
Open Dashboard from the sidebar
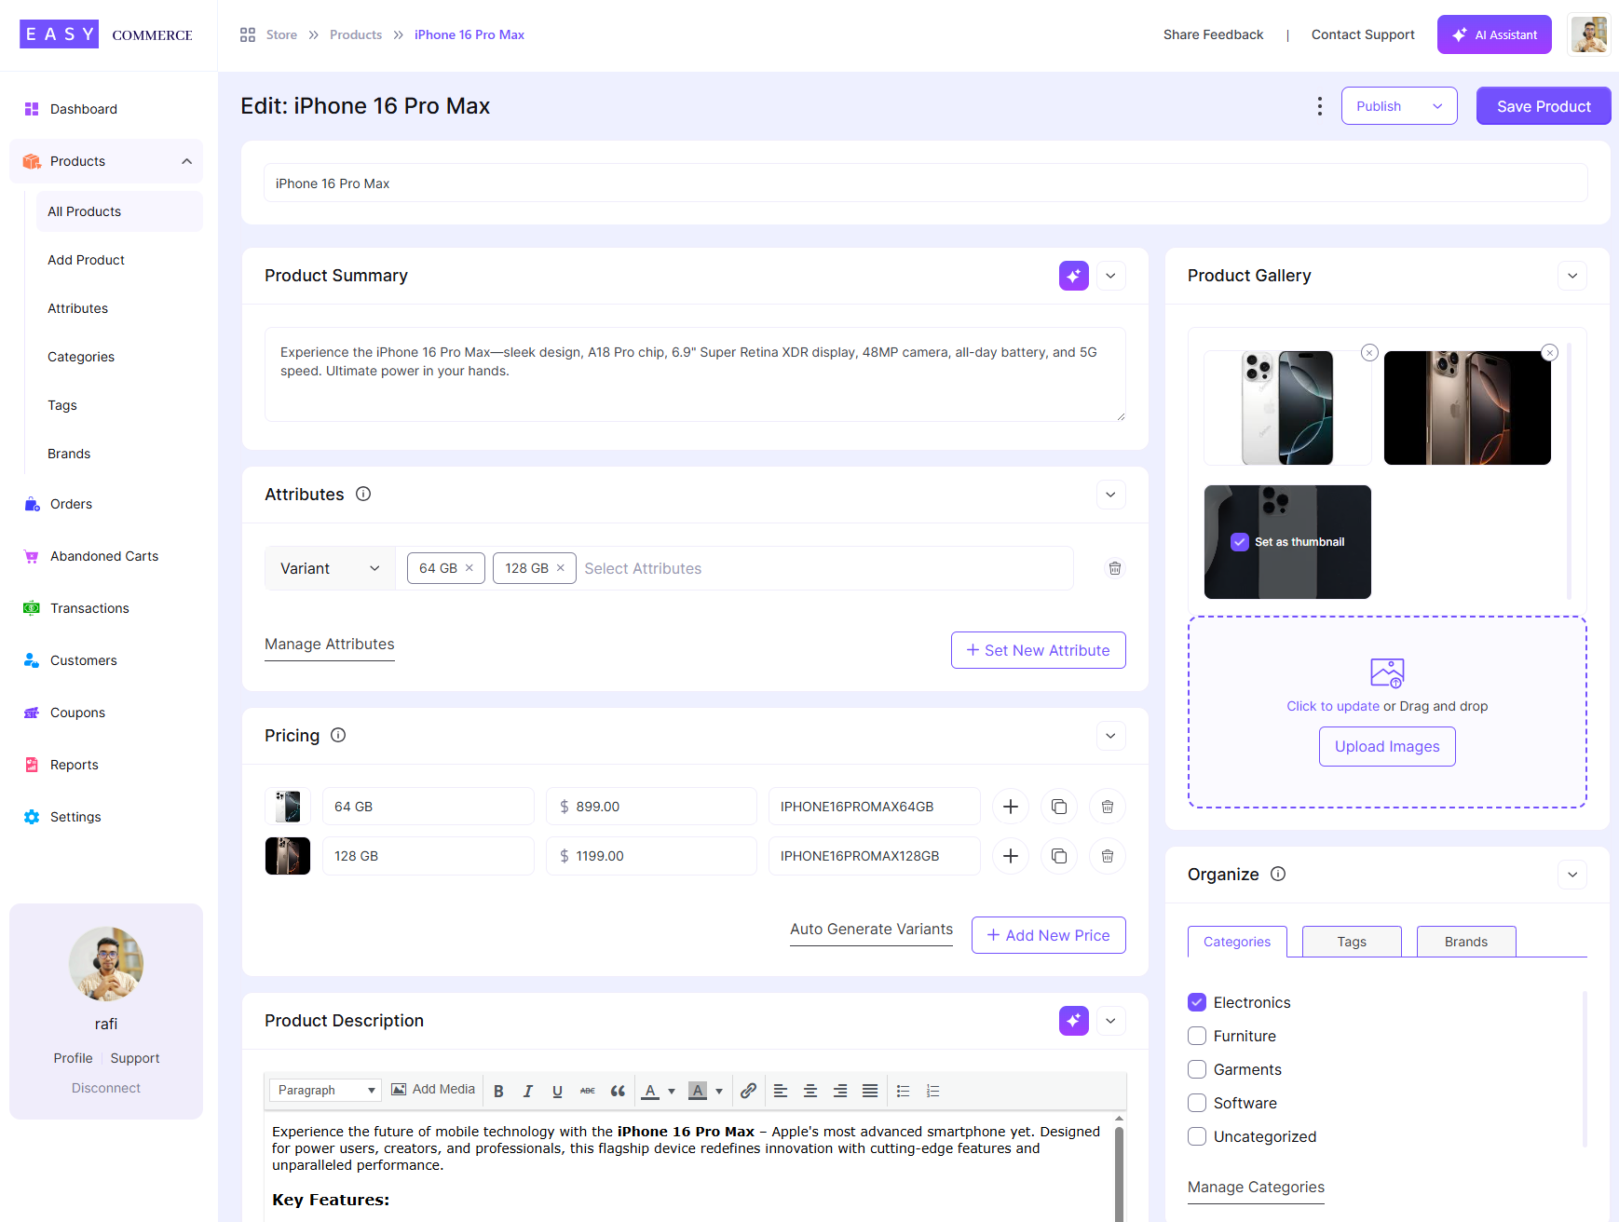click(84, 109)
